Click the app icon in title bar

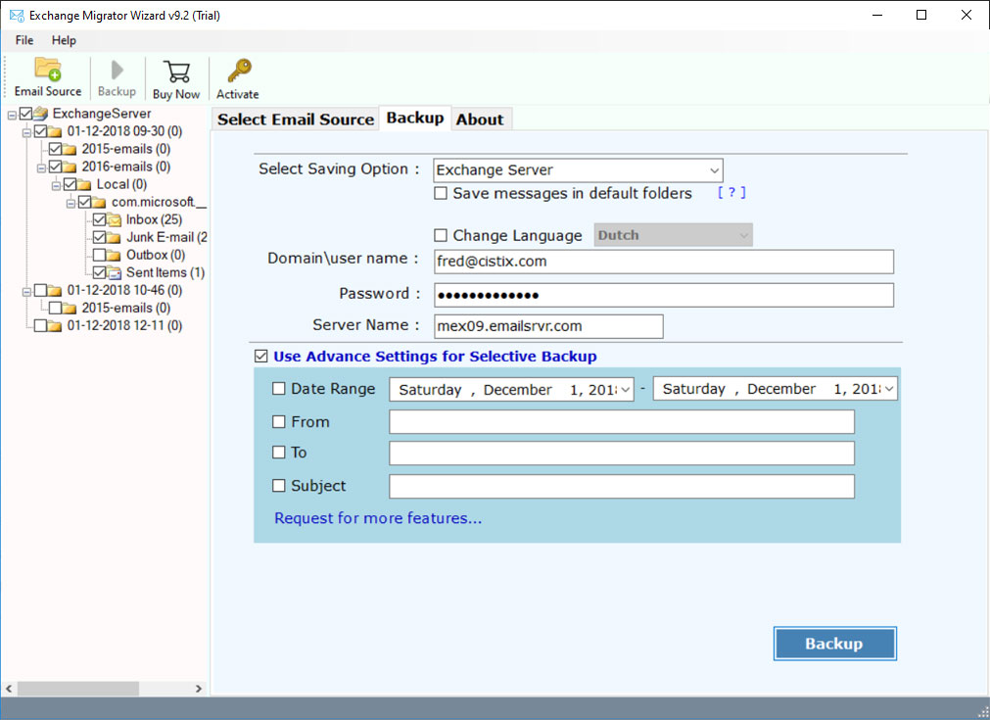pos(17,15)
